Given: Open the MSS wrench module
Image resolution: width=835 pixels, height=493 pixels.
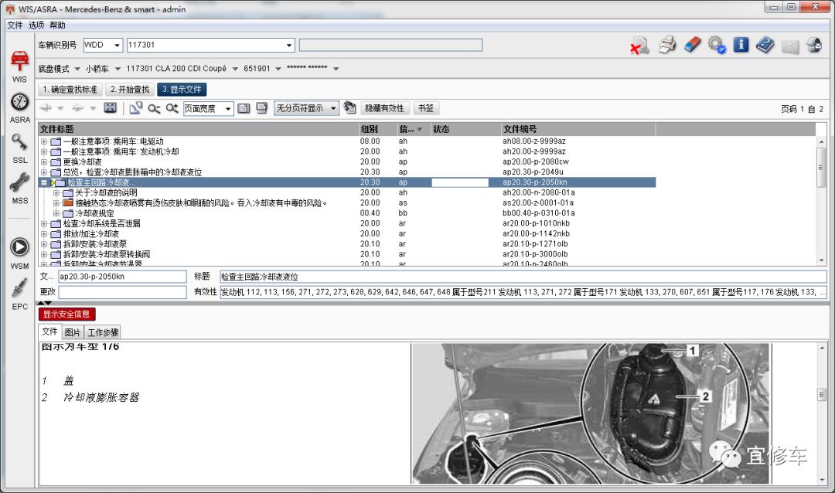Looking at the screenshot, I should [x=19, y=189].
